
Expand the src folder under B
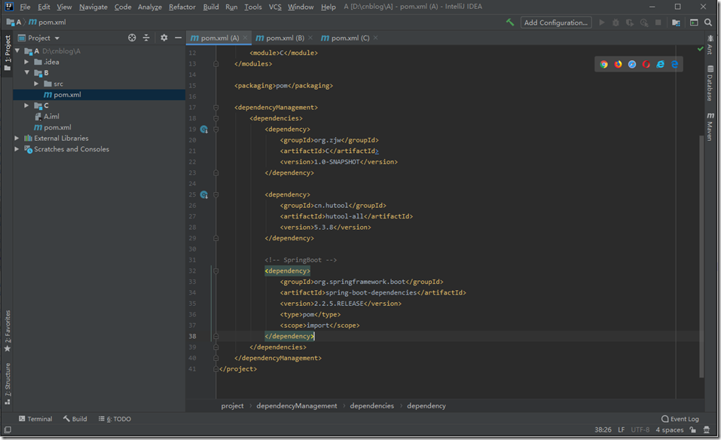(36, 84)
